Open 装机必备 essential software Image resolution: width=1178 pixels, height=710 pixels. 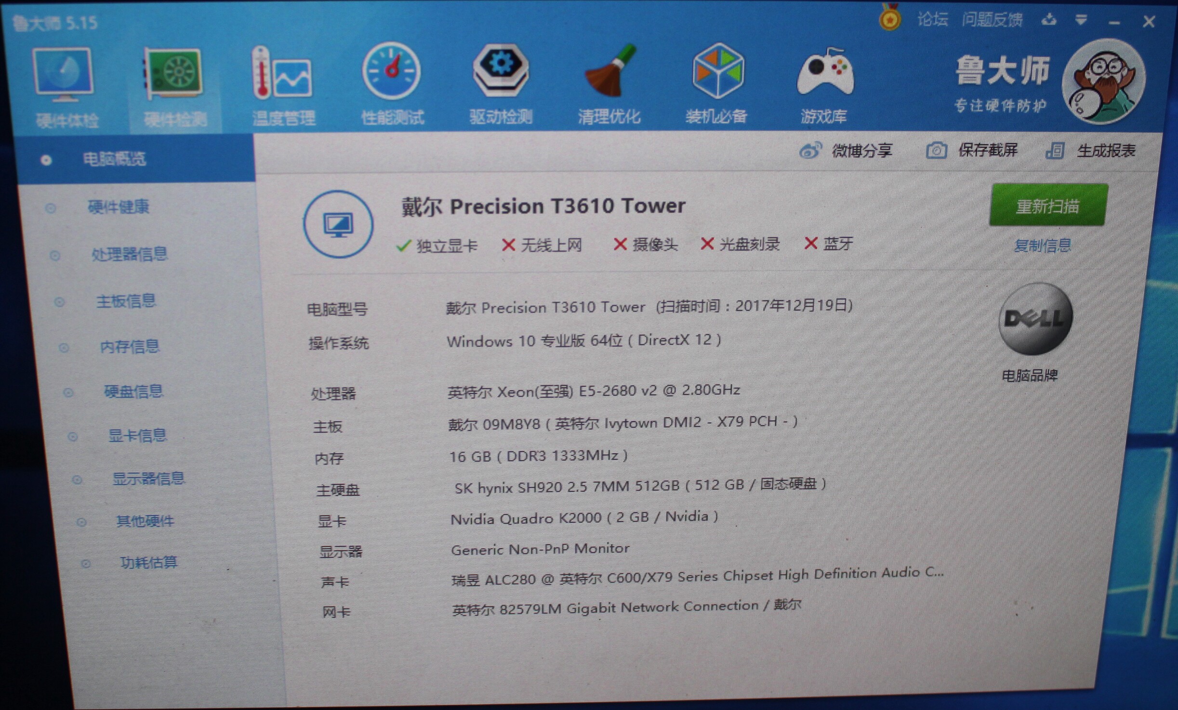[717, 84]
